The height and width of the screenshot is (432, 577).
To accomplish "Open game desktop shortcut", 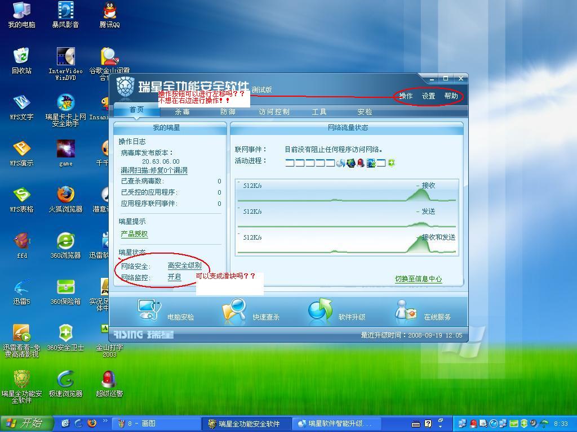I will tap(65, 153).
